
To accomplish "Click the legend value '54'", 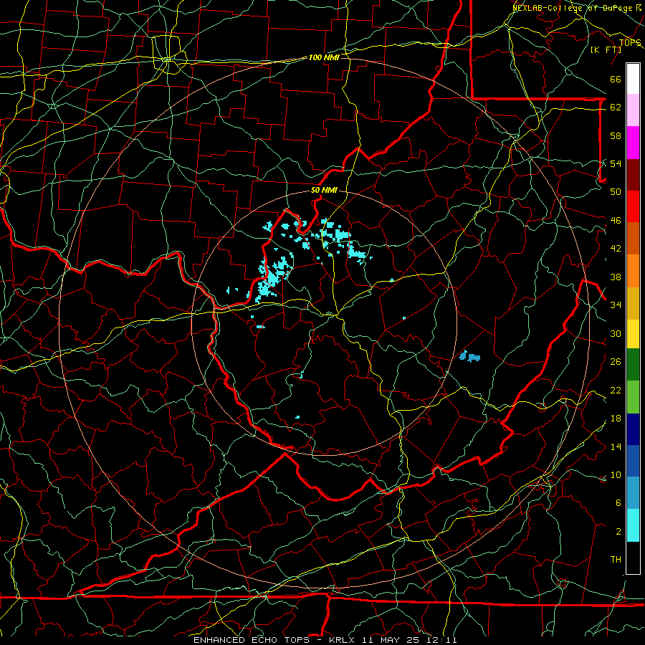I will click(x=616, y=163).
